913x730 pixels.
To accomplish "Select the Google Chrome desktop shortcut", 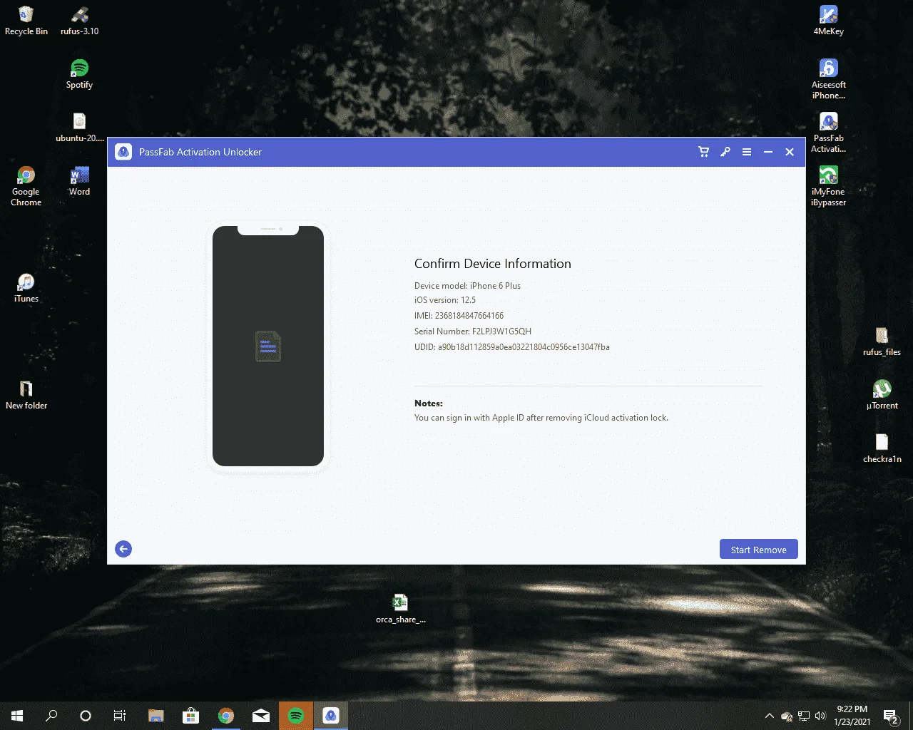I will 26,186.
